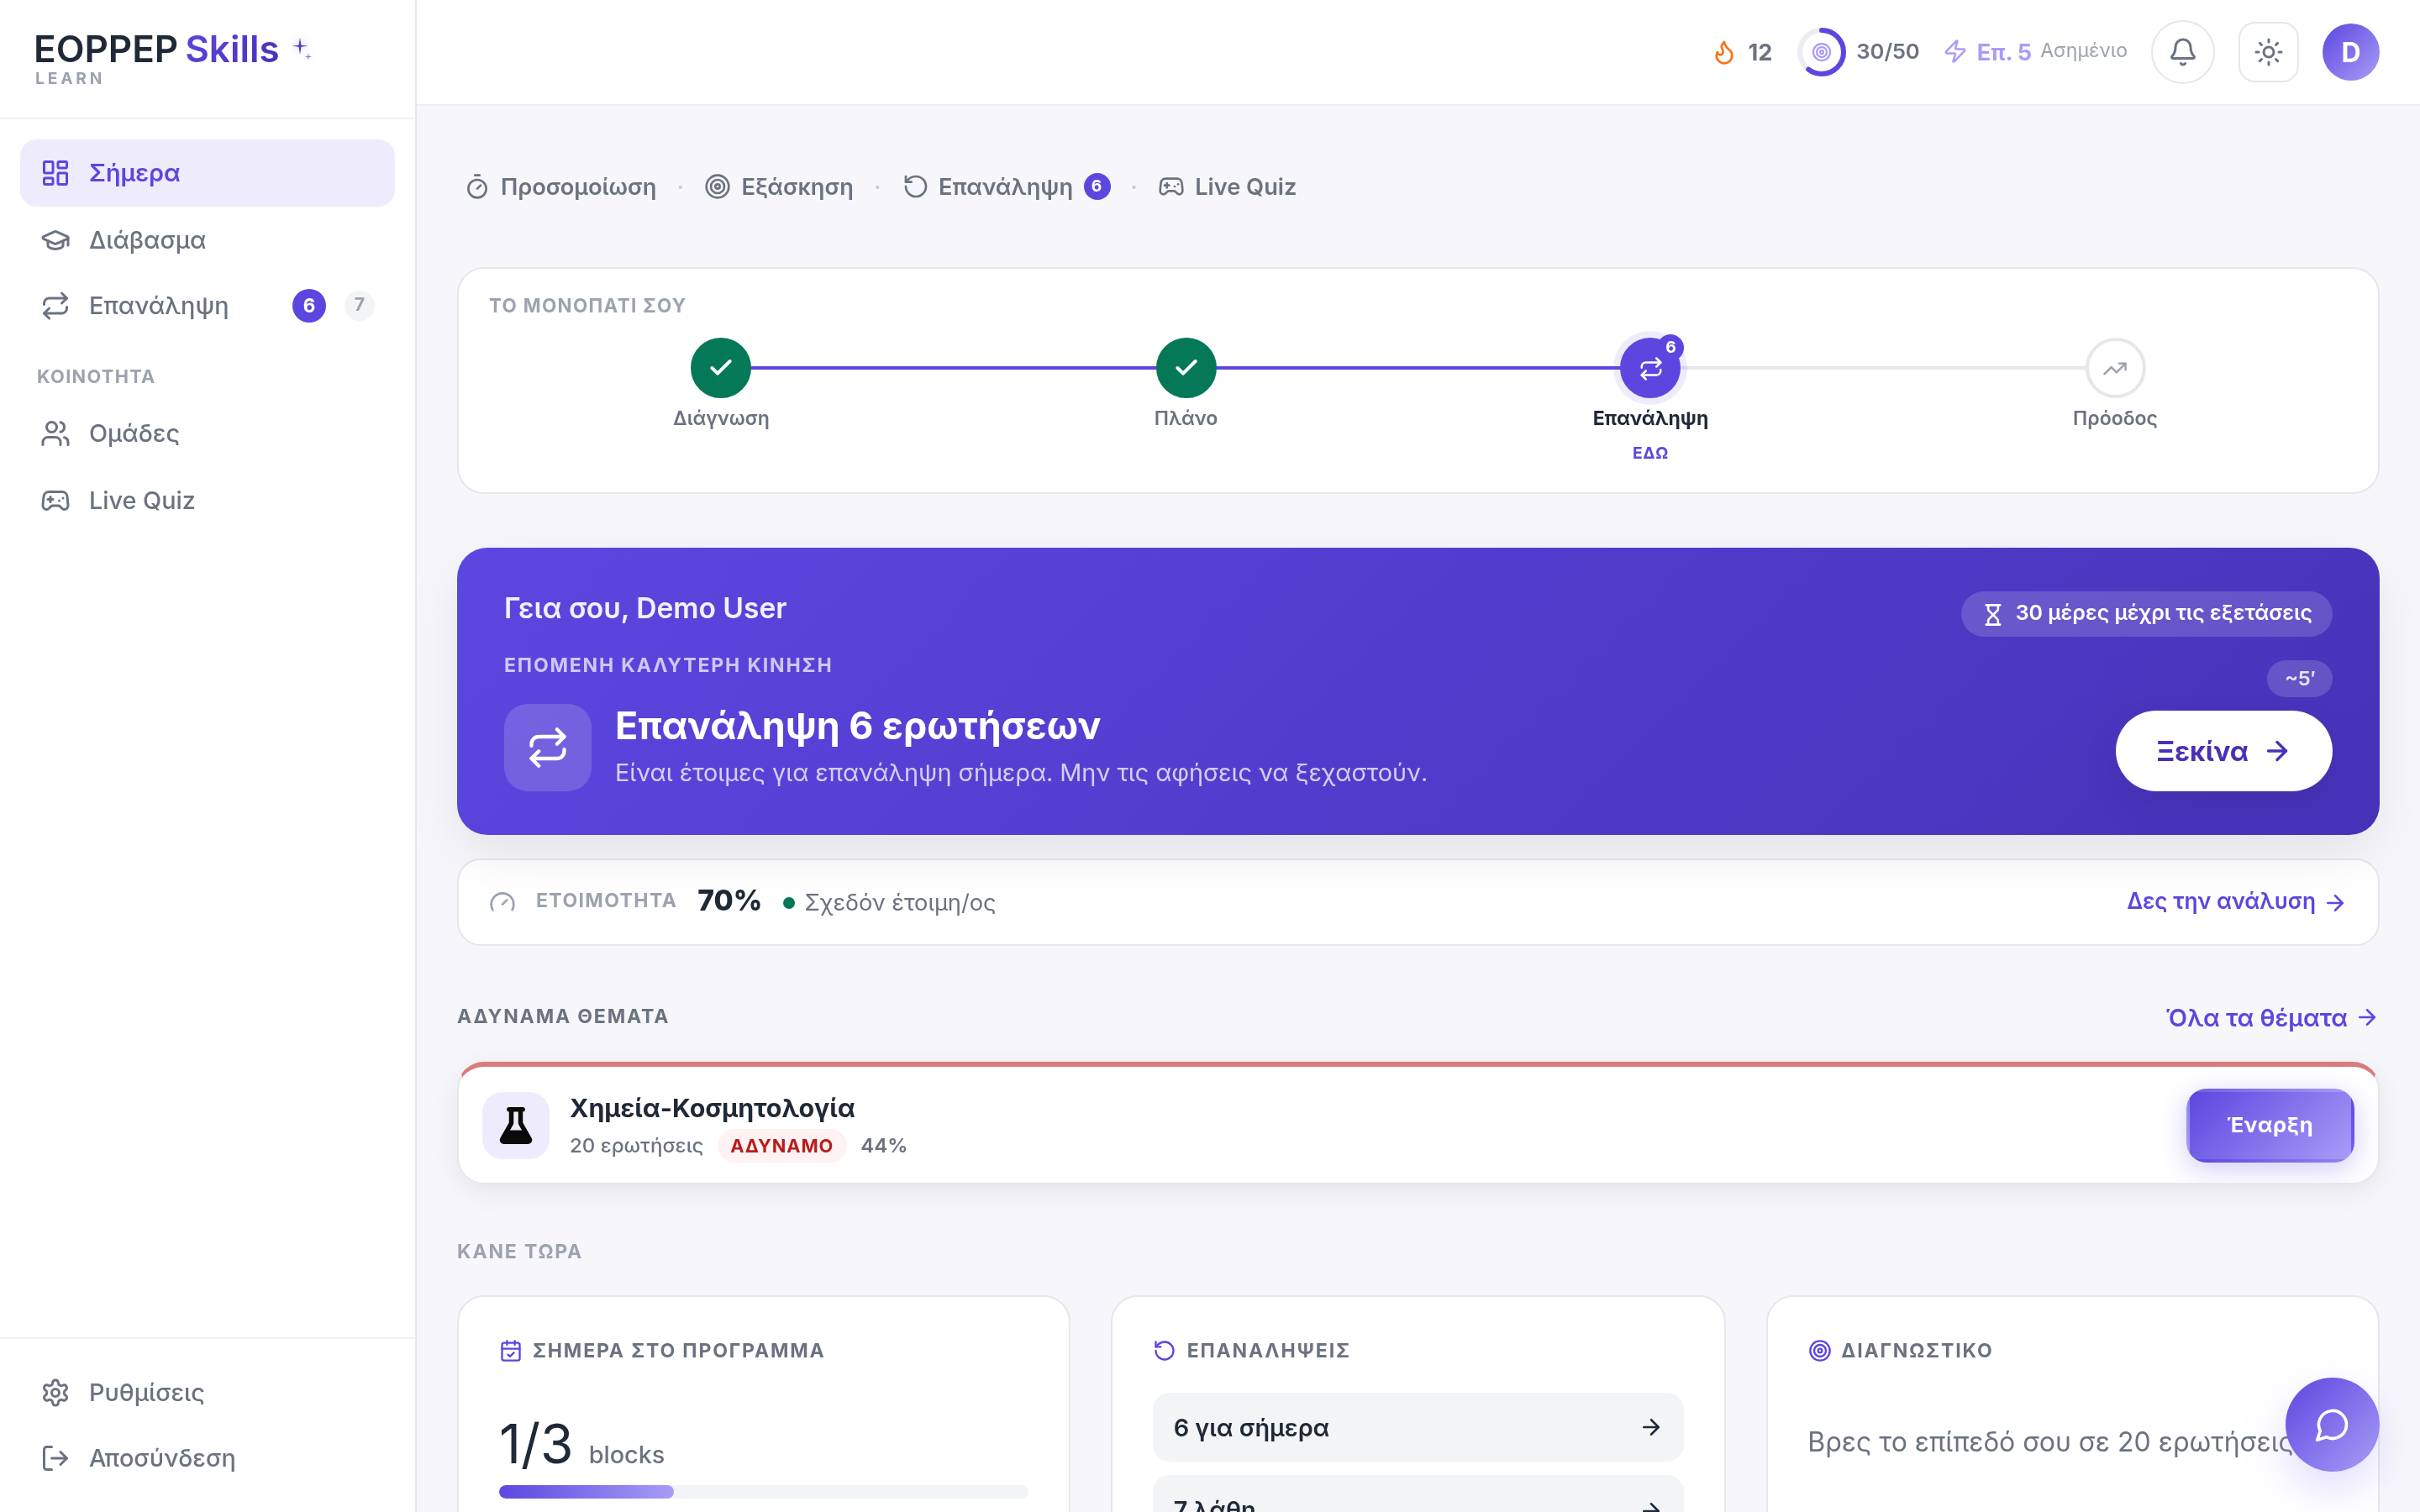Screen dimensions: 2420x1512
Task: Click the daily goal ring 30/50
Action: coord(1821,52)
